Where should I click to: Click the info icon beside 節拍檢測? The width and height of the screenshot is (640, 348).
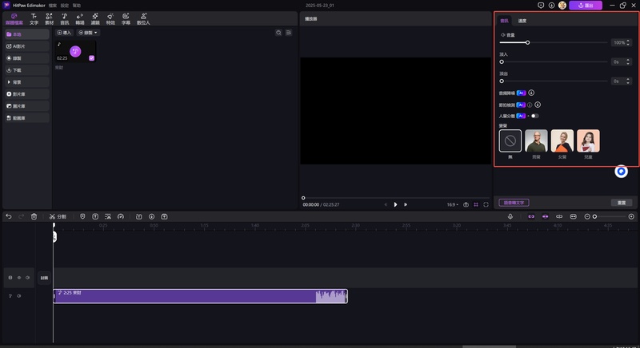pyautogui.click(x=530, y=105)
